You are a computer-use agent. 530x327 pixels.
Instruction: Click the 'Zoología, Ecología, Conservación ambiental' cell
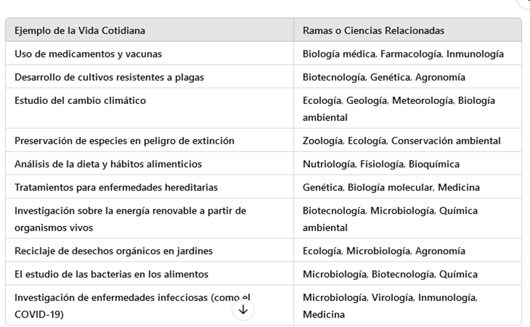pos(401,141)
